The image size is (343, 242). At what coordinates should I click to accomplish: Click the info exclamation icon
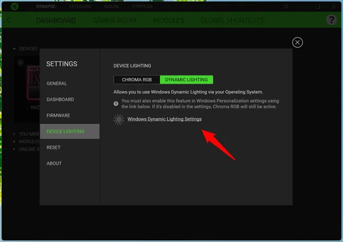click(116, 103)
